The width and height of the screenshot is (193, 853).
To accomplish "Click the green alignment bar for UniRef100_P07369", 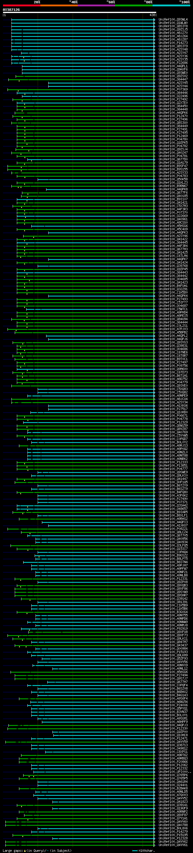I will 81,89.
